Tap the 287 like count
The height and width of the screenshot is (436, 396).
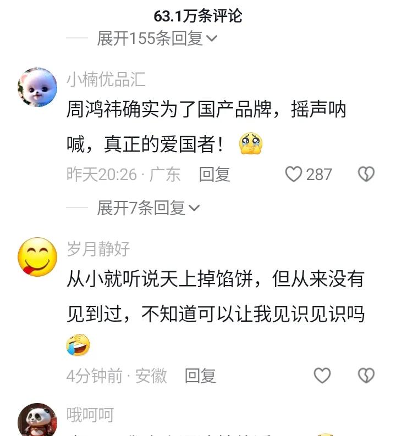[x=319, y=175]
